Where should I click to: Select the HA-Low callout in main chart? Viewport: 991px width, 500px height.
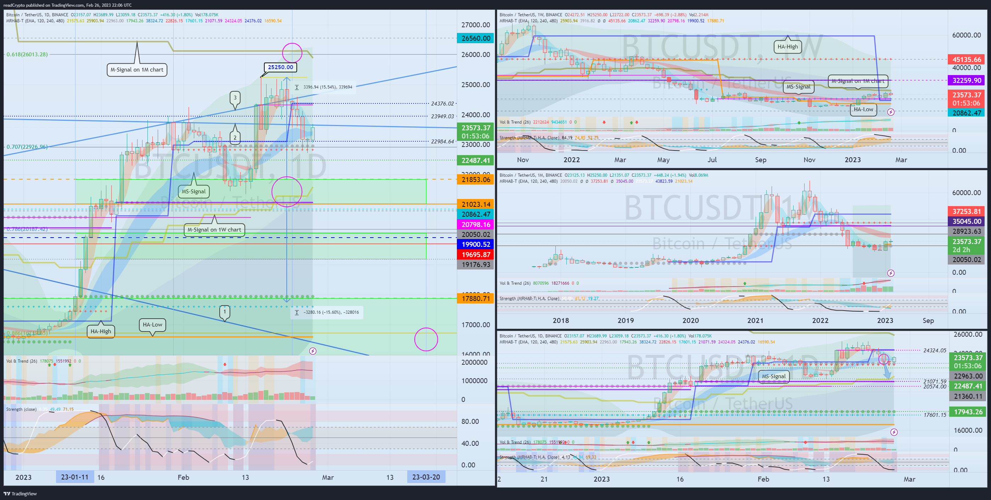pos(152,324)
